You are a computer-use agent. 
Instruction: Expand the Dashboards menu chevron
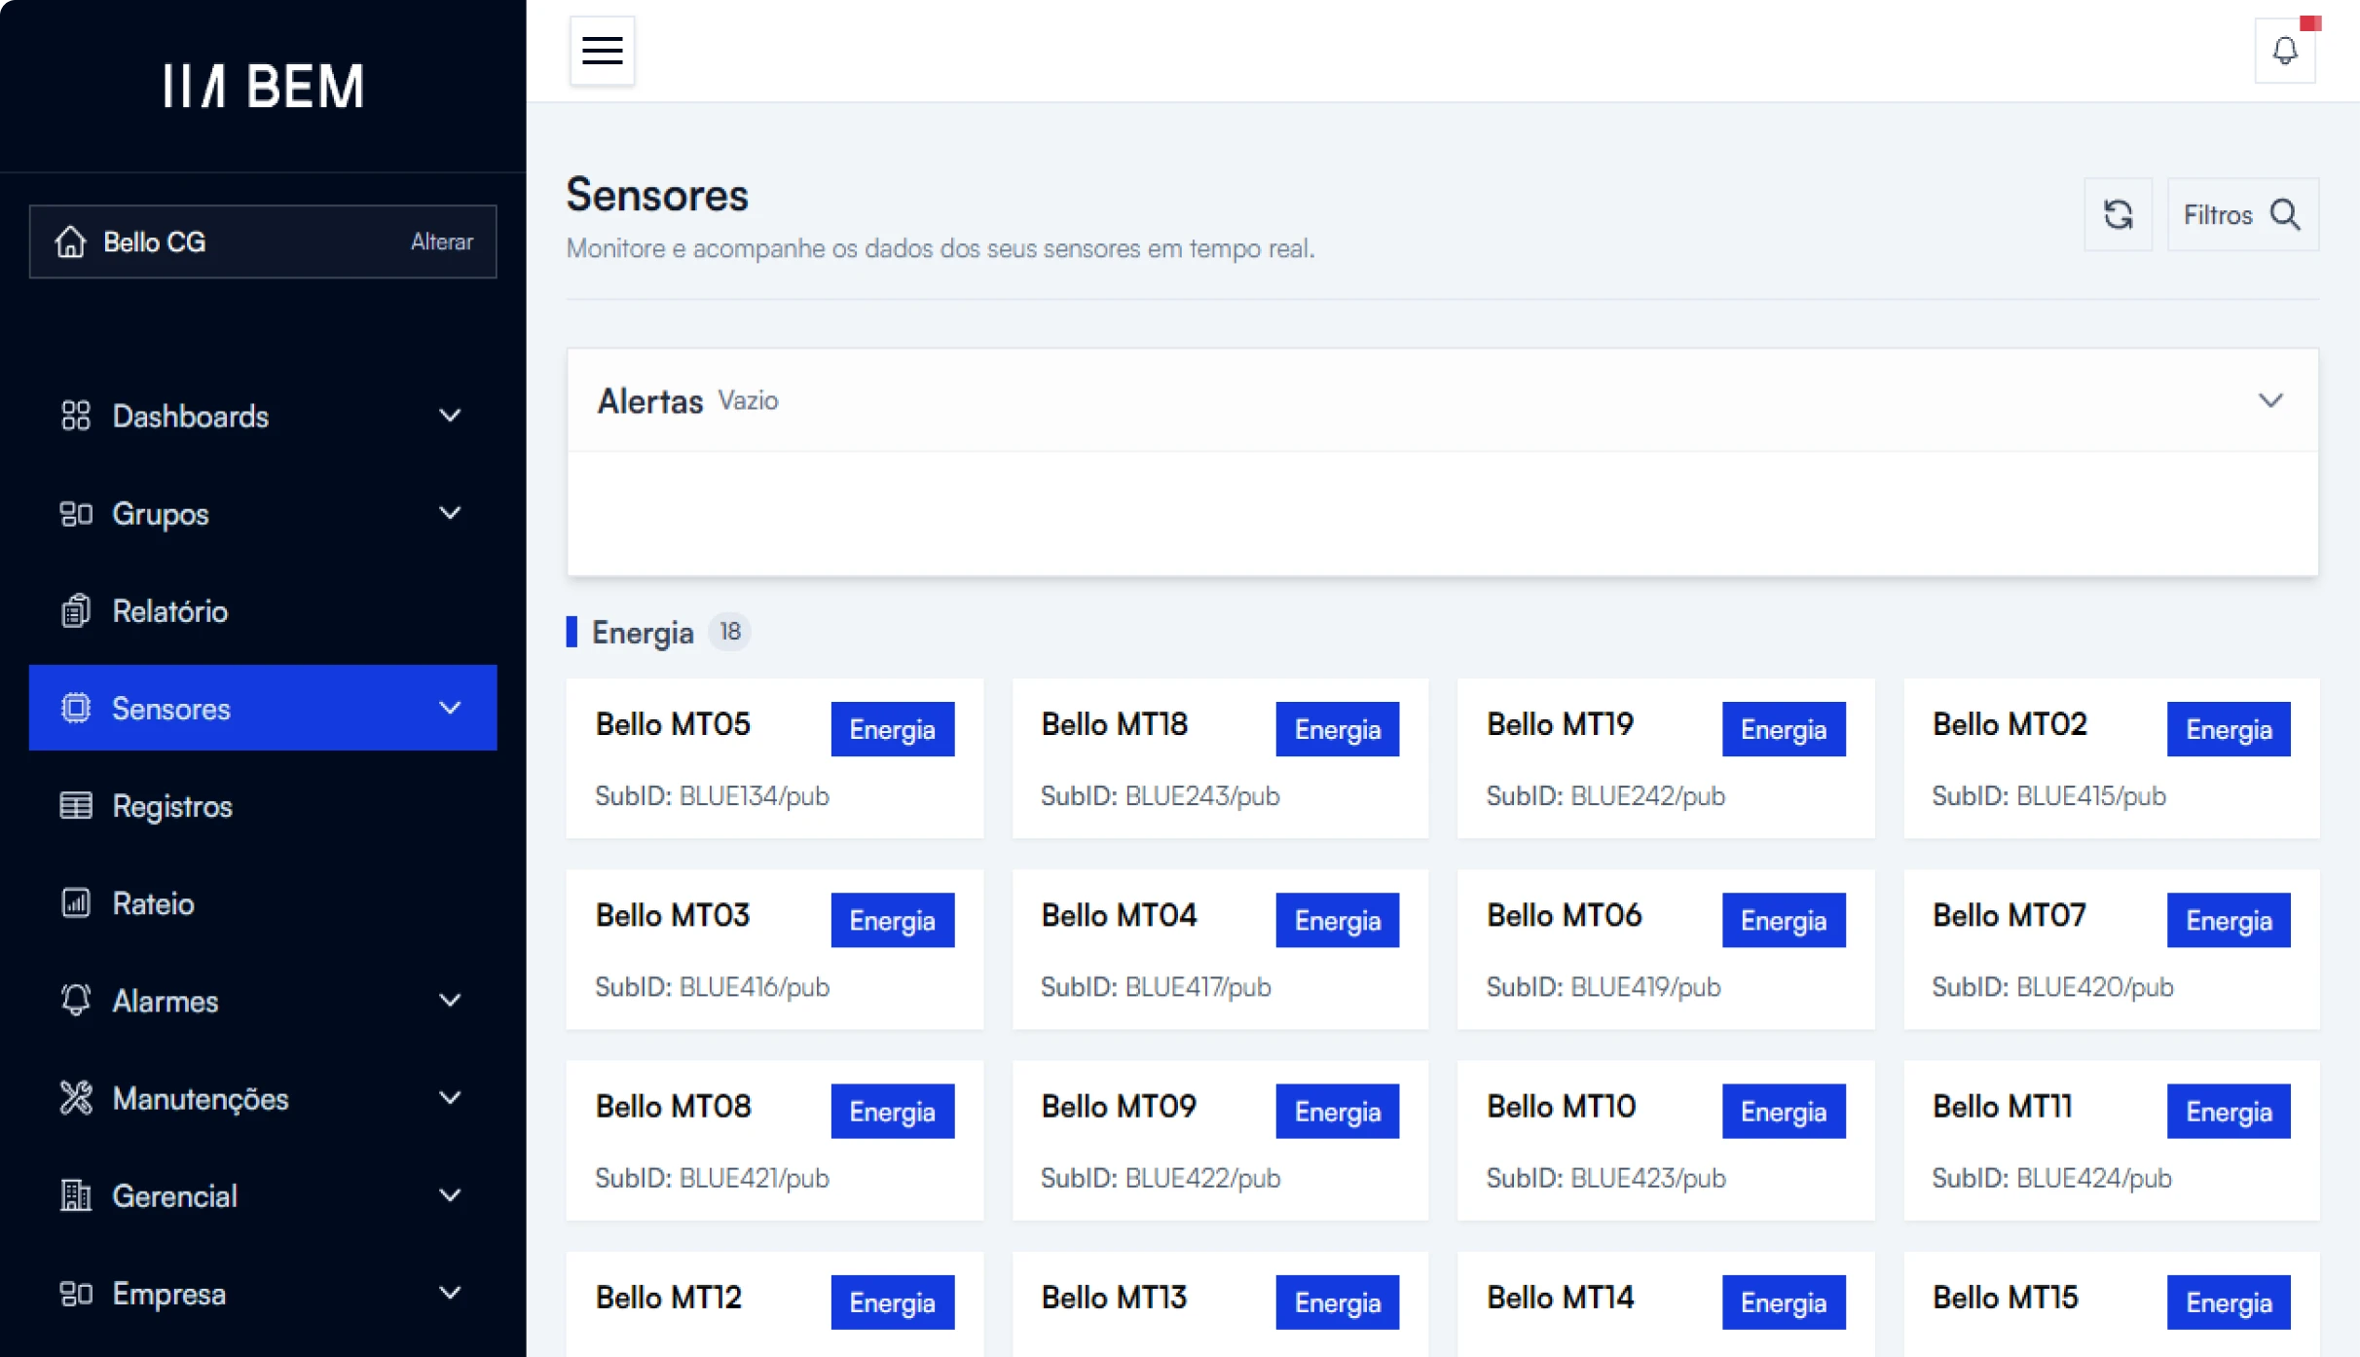click(450, 416)
